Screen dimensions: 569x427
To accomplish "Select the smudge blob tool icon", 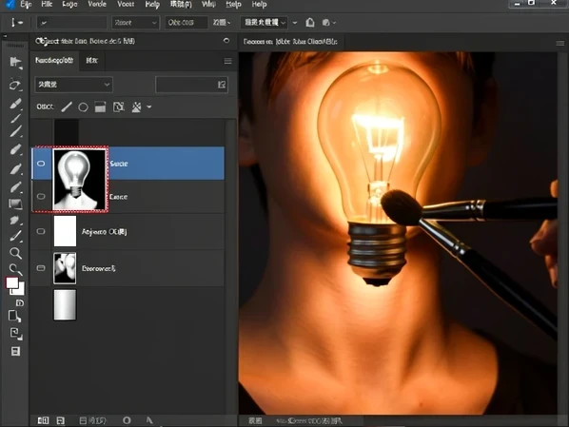I will click(15, 221).
